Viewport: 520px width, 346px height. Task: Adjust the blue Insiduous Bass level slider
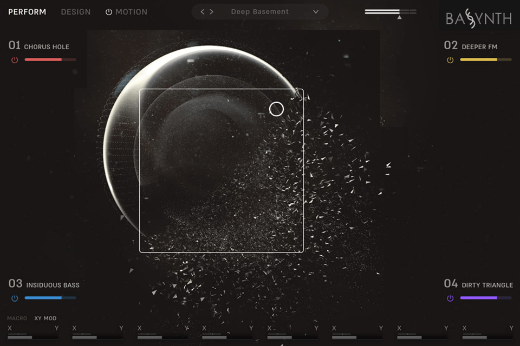click(x=50, y=298)
